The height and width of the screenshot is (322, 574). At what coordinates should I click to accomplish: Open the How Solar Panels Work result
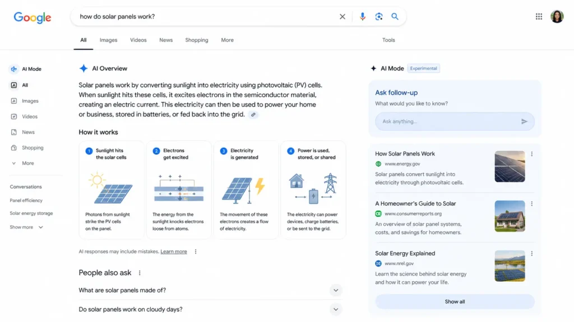click(x=405, y=154)
